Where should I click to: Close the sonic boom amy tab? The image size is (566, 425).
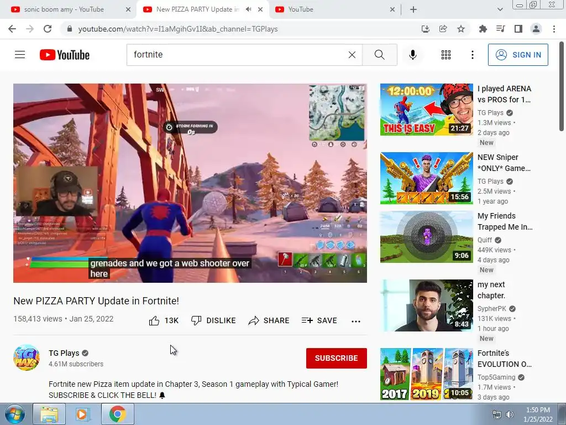click(x=128, y=9)
